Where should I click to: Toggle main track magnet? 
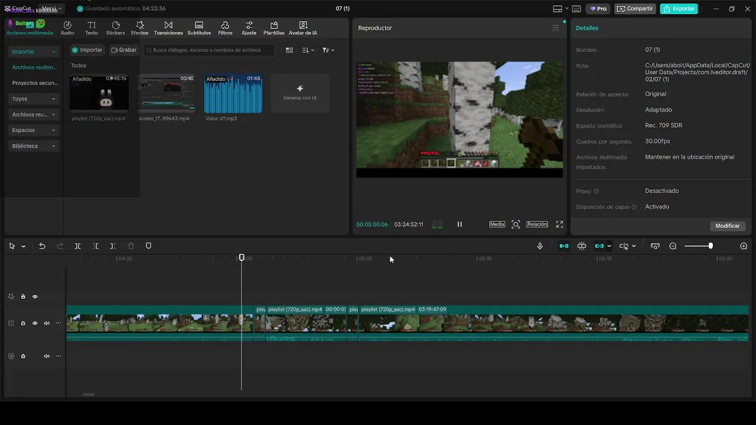[564, 246]
